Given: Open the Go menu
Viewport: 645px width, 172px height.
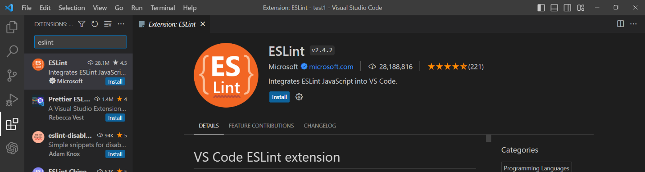Looking at the screenshot, I should (x=119, y=8).
